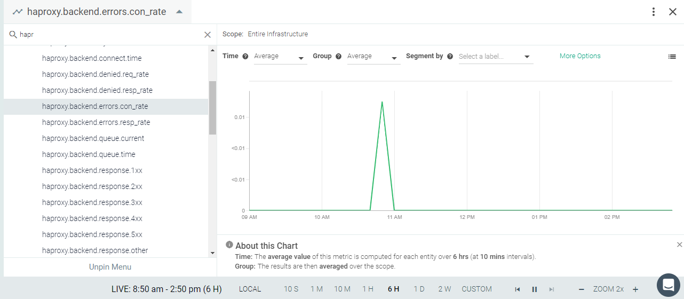Screen dimensions: 684x299
Task: Open the Segment by label dropdown
Action: point(496,57)
